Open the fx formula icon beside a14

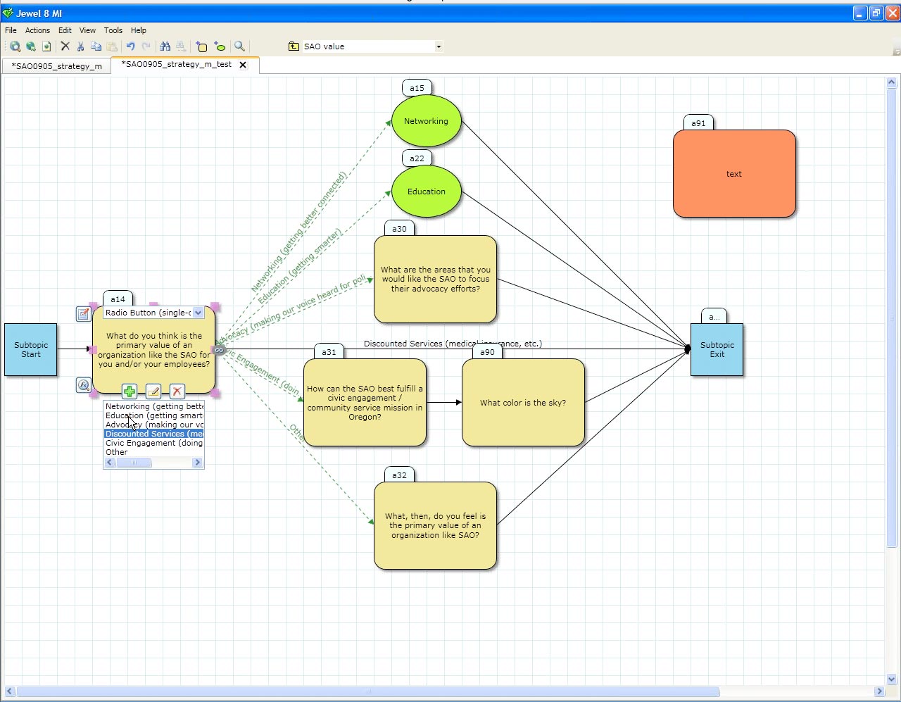pos(83,384)
